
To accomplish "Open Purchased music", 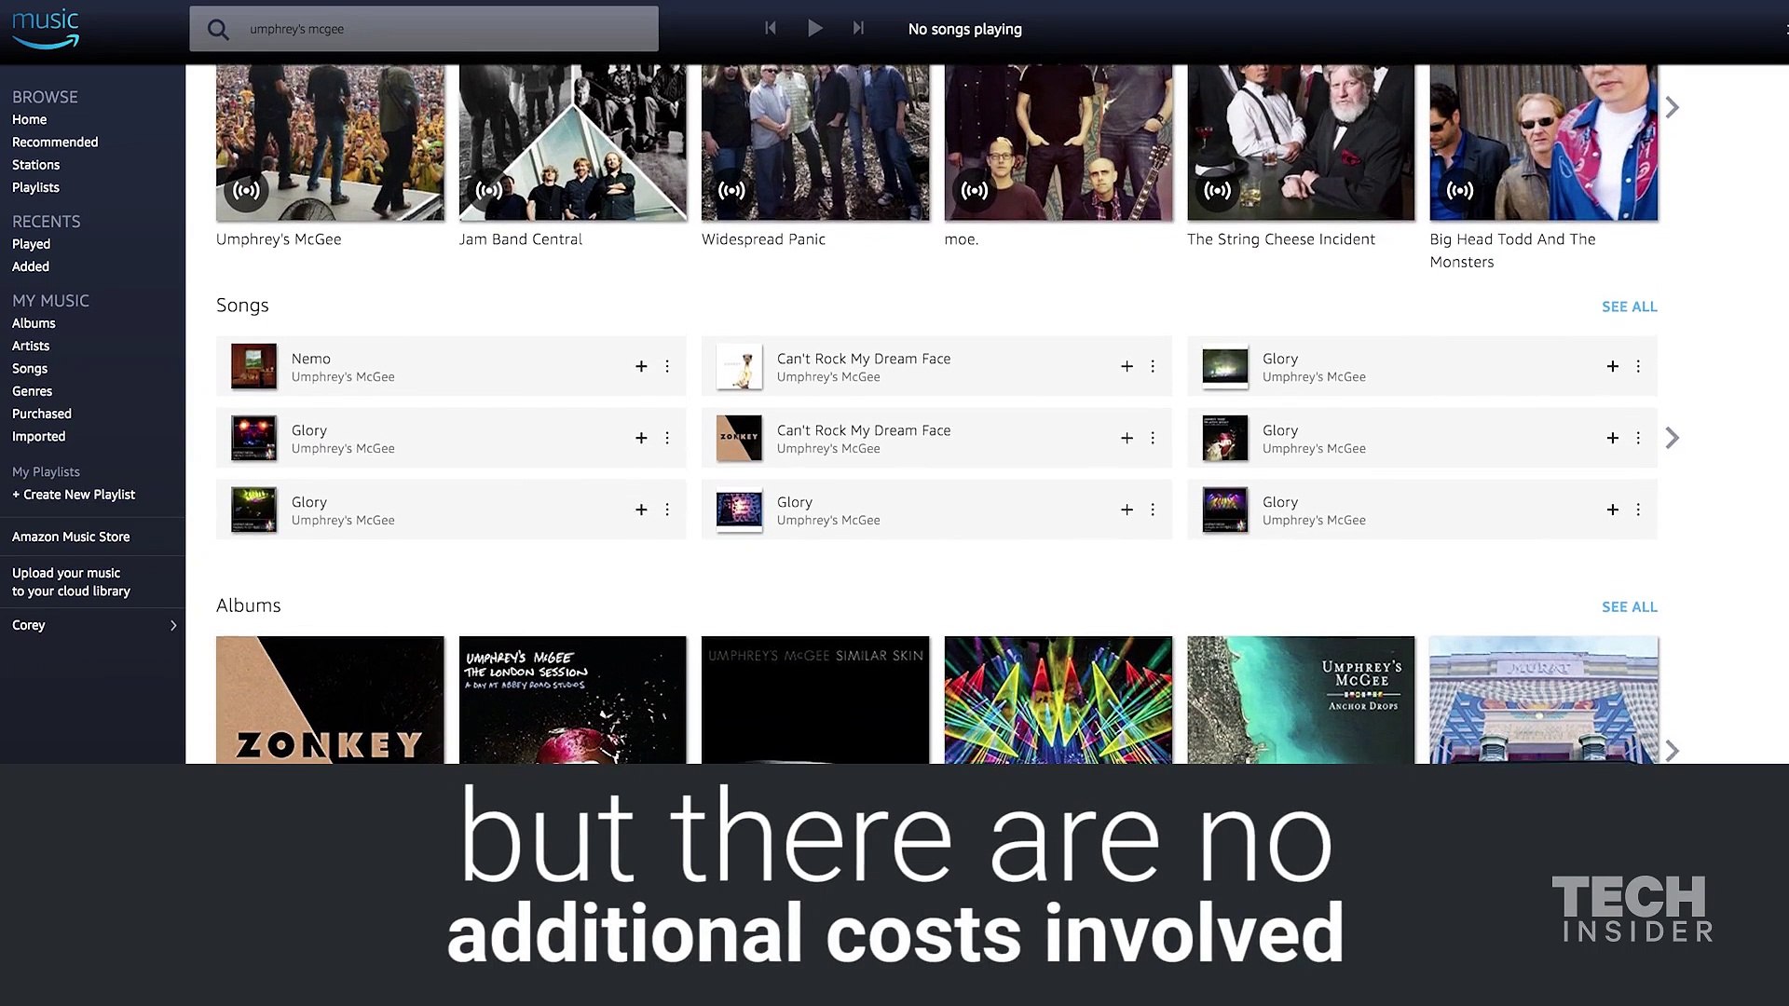I will coord(42,414).
